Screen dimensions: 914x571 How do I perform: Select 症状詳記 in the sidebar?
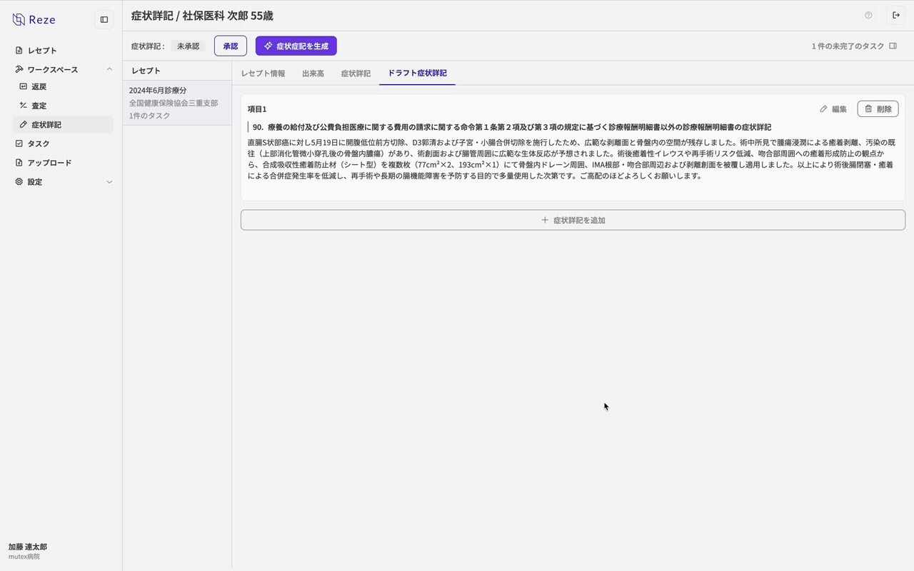(x=46, y=125)
